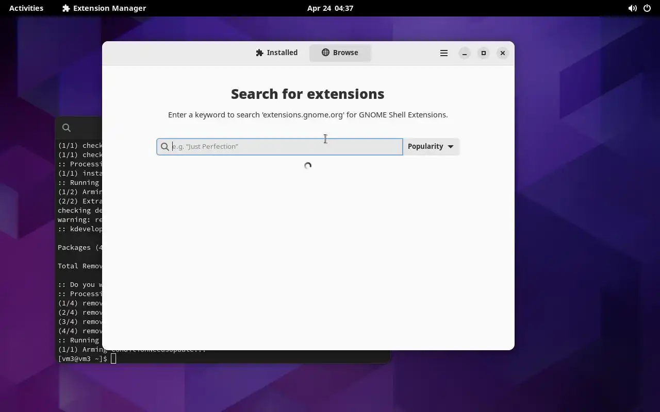This screenshot has width=660, height=412.
Task: Open the Extension Manager app menu
Action: (x=104, y=8)
